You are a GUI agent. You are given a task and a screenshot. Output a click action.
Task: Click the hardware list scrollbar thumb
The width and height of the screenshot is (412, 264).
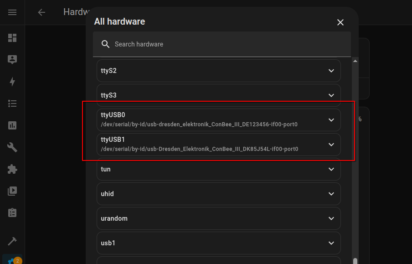(x=355, y=261)
